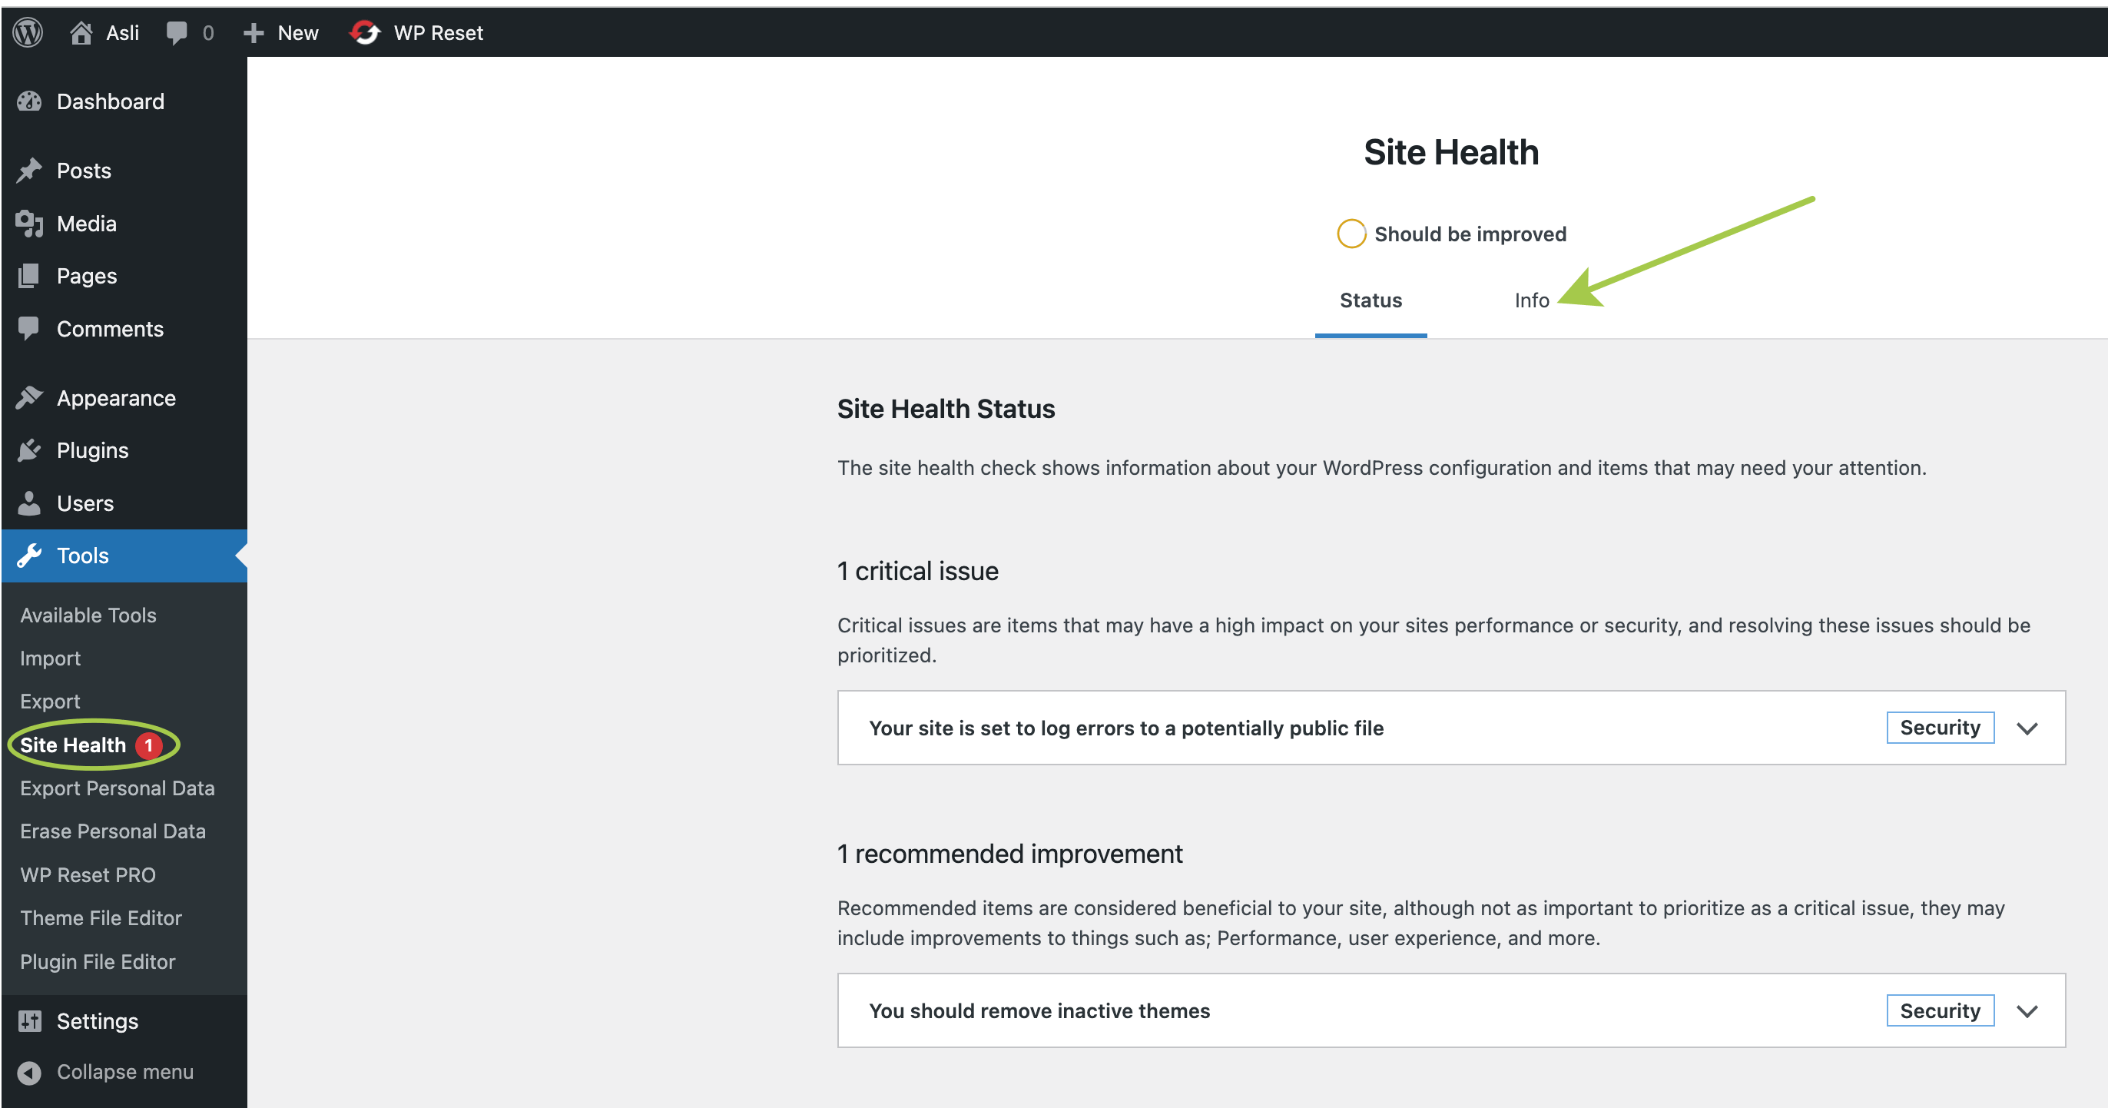Viewport: 2108px width, 1108px height.
Task: Switch to the Info tab
Action: tap(1531, 300)
